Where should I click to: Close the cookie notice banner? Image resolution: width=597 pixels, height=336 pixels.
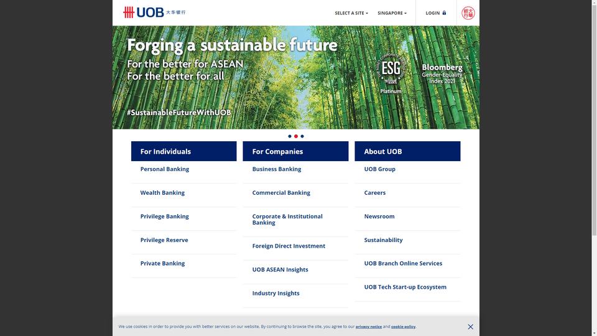click(x=471, y=327)
